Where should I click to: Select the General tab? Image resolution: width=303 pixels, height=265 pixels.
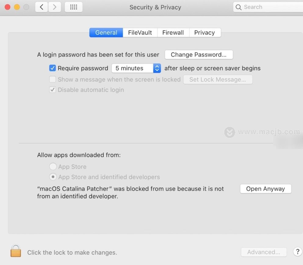tap(106, 33)
